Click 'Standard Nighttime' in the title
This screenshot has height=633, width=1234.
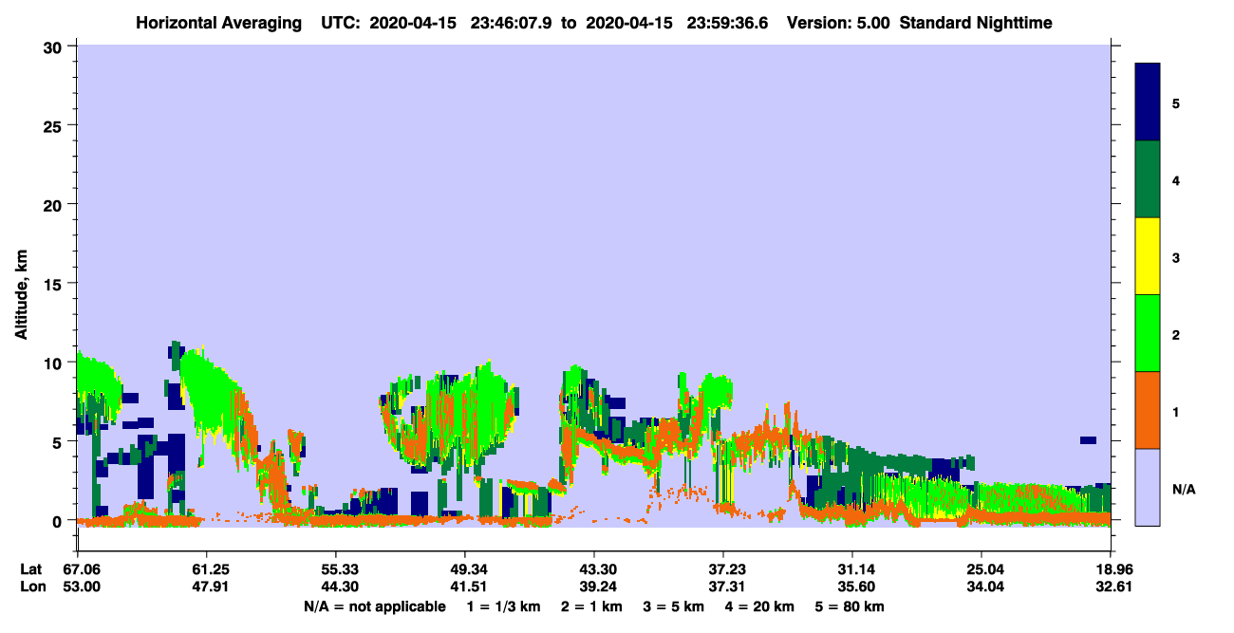pos(975,23)
